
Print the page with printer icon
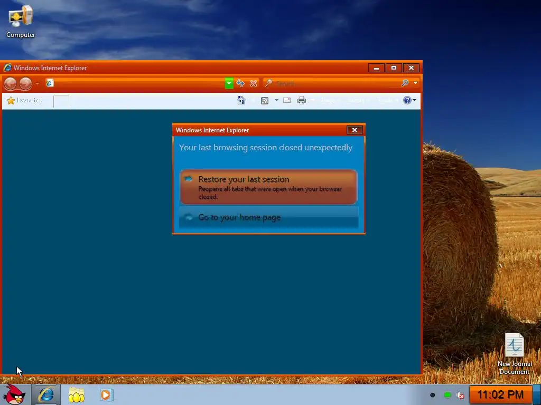(x=302, y=100)
